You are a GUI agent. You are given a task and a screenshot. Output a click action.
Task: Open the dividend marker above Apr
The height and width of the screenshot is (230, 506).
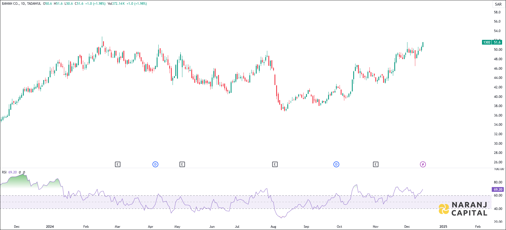click(x=156, y=164)
